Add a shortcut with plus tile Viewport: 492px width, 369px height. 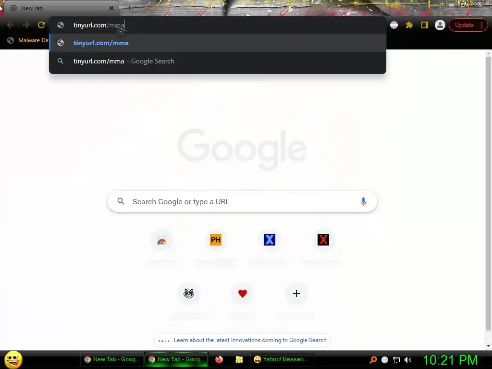click(x=296, y=294)
